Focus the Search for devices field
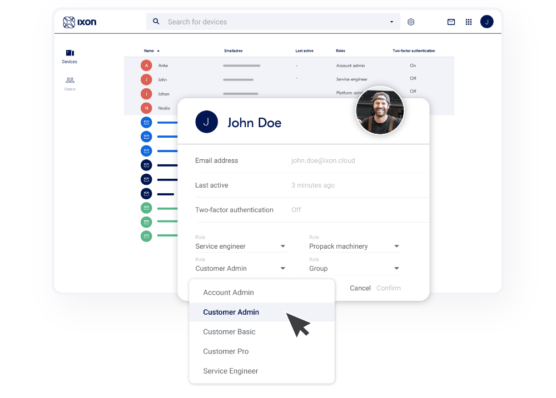The height and width of the screenshot is (398, 556). pyautogui.click(x=273, y=22)
